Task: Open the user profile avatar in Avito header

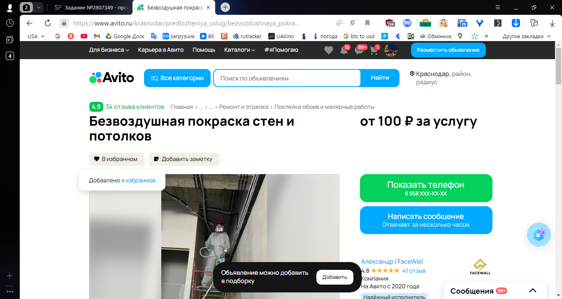Action: pyautogui.click(x=390, y=50)
